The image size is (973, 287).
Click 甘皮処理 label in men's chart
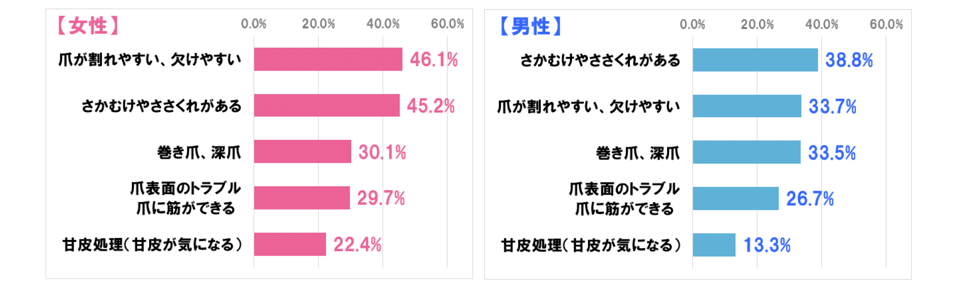pyautogui.click(x=591, y=246)
